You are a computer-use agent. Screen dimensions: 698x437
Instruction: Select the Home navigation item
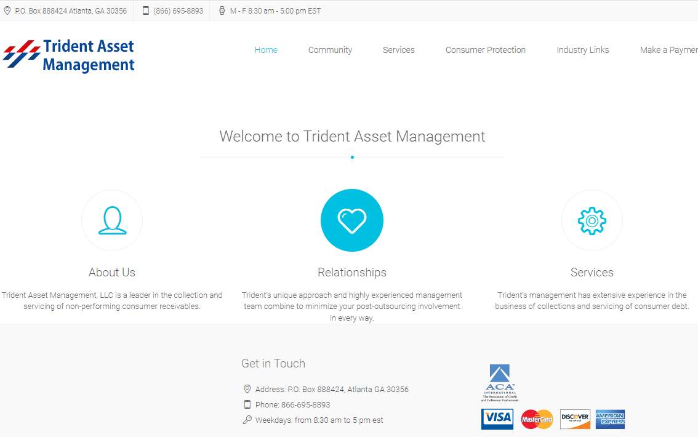(266, 50)
